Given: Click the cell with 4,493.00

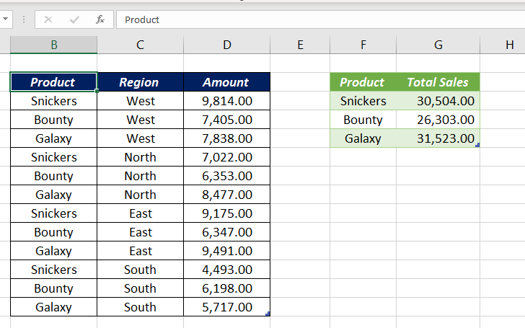Looking at the screenshot, I should coord(227,270).
